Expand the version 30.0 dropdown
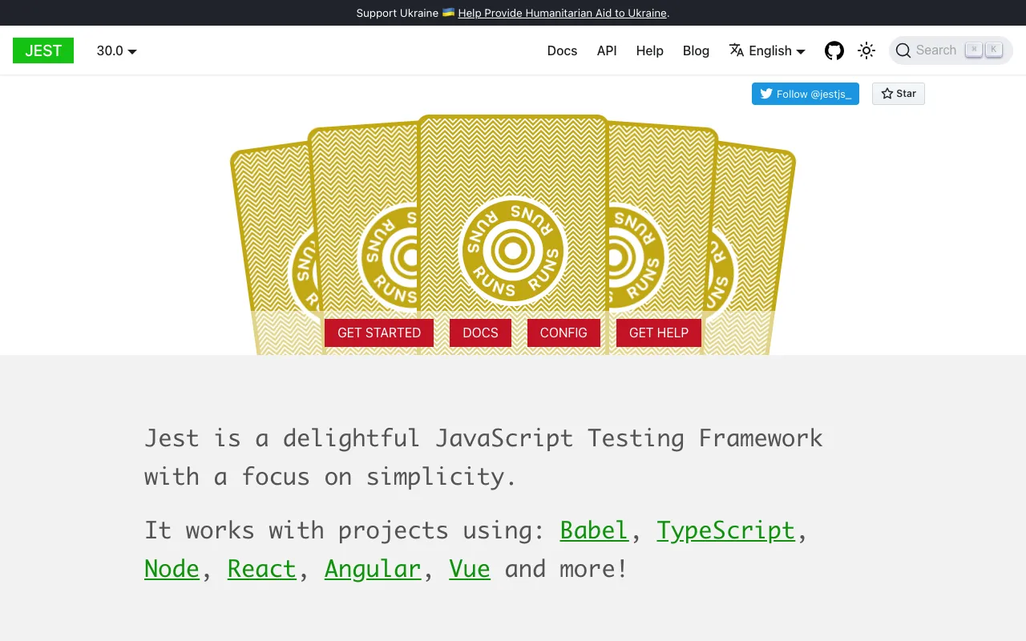 (115, 50)
